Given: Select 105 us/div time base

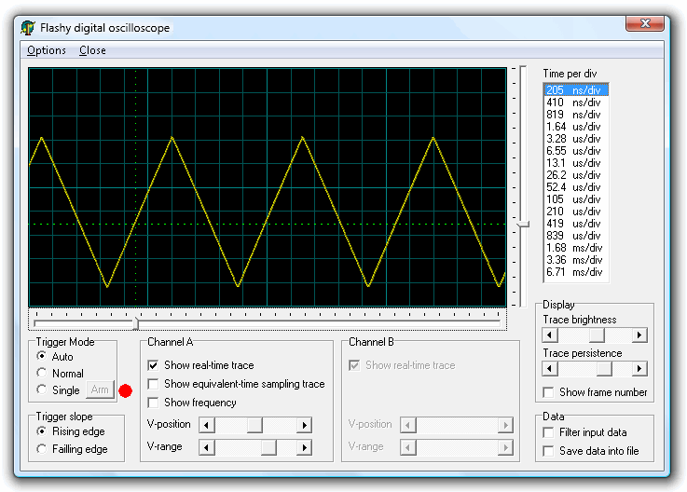Looking at the screenshot, I should (576, 199).
